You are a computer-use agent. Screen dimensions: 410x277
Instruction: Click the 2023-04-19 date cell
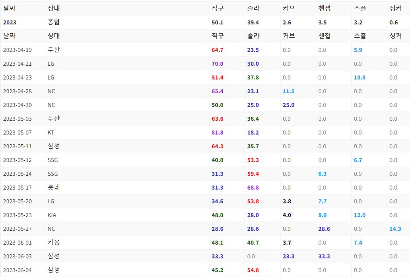tap(17, 50)
